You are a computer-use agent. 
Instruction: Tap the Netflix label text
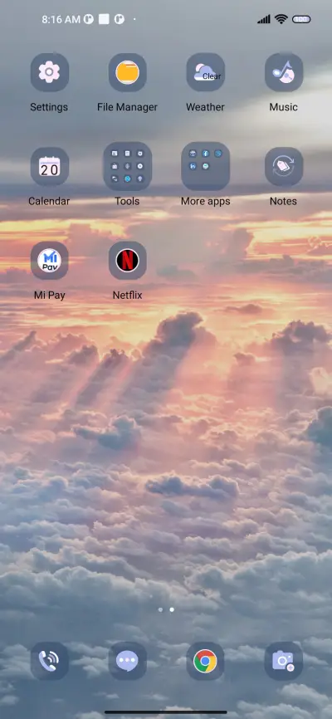128,296
